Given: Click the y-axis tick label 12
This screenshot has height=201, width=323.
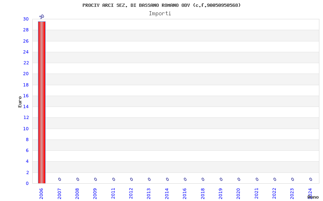Looking at the screenshot, I should tap(26, 117).
